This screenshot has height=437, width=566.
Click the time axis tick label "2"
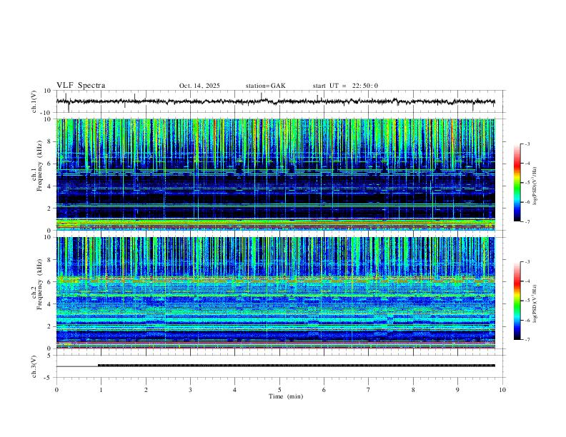[x=146, y=390]
